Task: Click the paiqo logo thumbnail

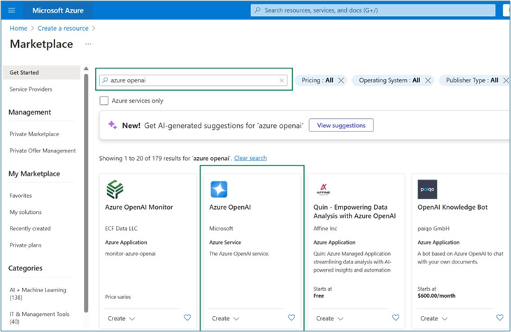Action: coord(427,189)
